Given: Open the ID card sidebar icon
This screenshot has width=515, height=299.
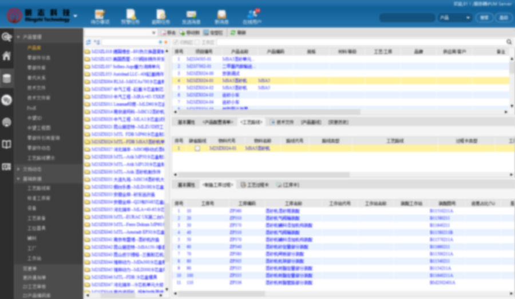Looking at the screenshot, I should pos(6,167).
